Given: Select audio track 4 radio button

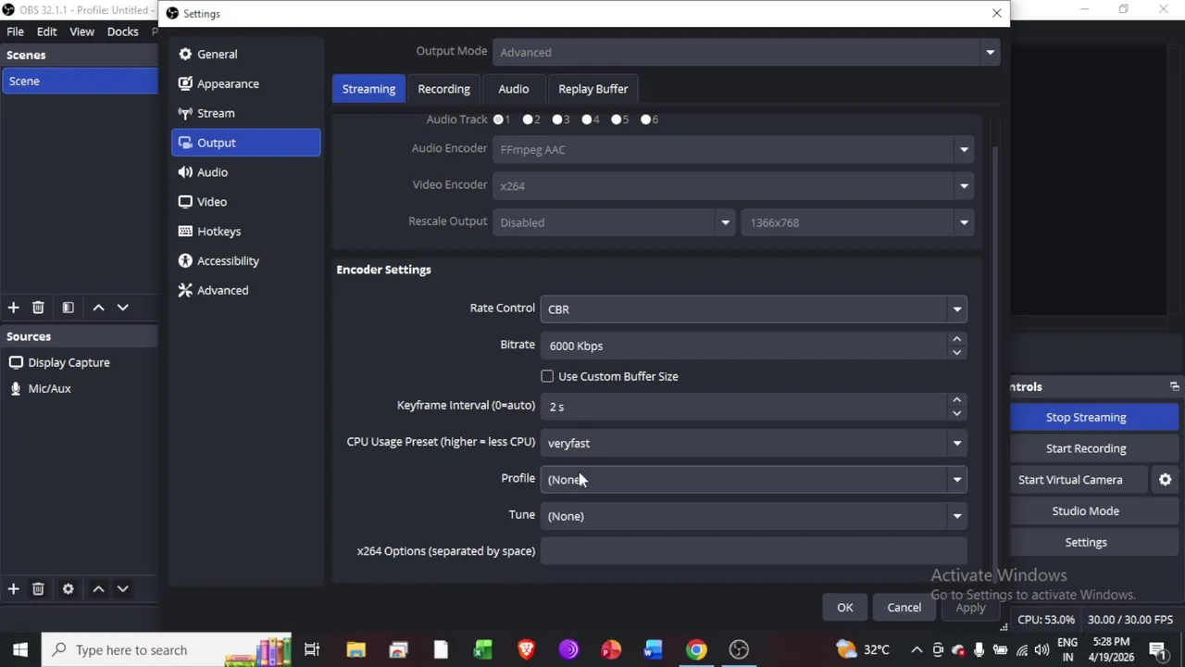Looking at the screenshot, I should point(587,120).
